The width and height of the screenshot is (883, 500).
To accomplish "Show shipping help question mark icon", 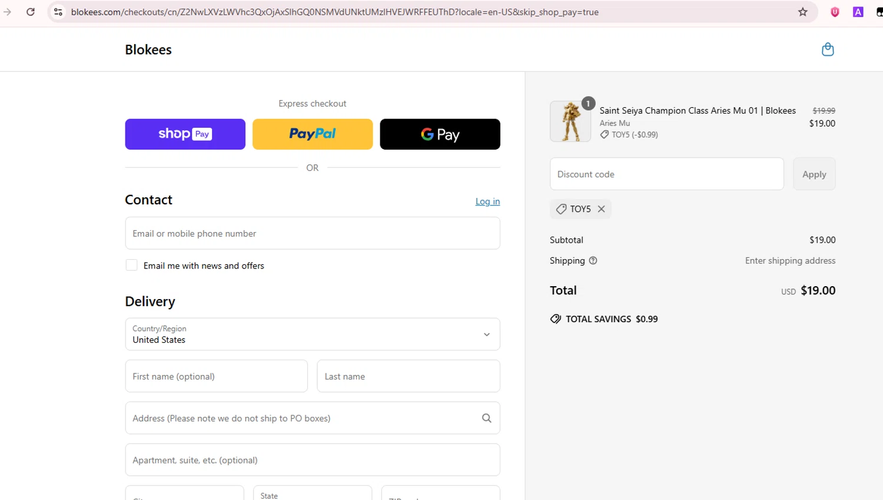I will pyautogui.click(x=593, y=260).
